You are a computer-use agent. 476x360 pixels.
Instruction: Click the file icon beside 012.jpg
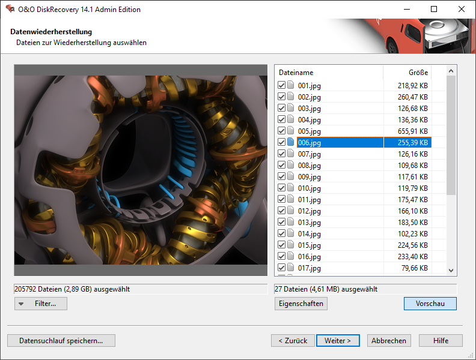coord(291,211)
